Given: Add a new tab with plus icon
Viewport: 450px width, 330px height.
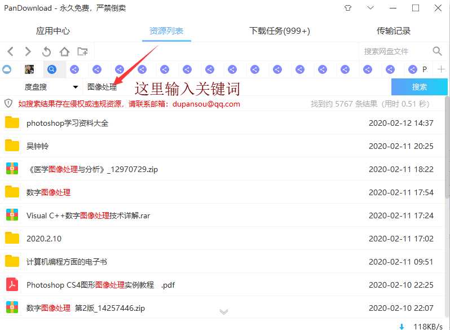Looking at the screenshot, I should point(441,69).
